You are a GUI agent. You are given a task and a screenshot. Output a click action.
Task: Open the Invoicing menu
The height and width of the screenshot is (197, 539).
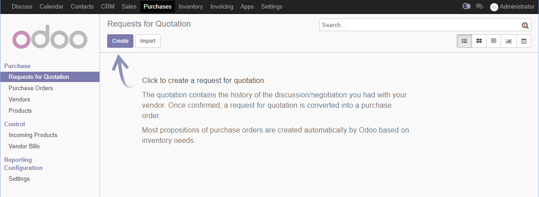coord(222,6)
